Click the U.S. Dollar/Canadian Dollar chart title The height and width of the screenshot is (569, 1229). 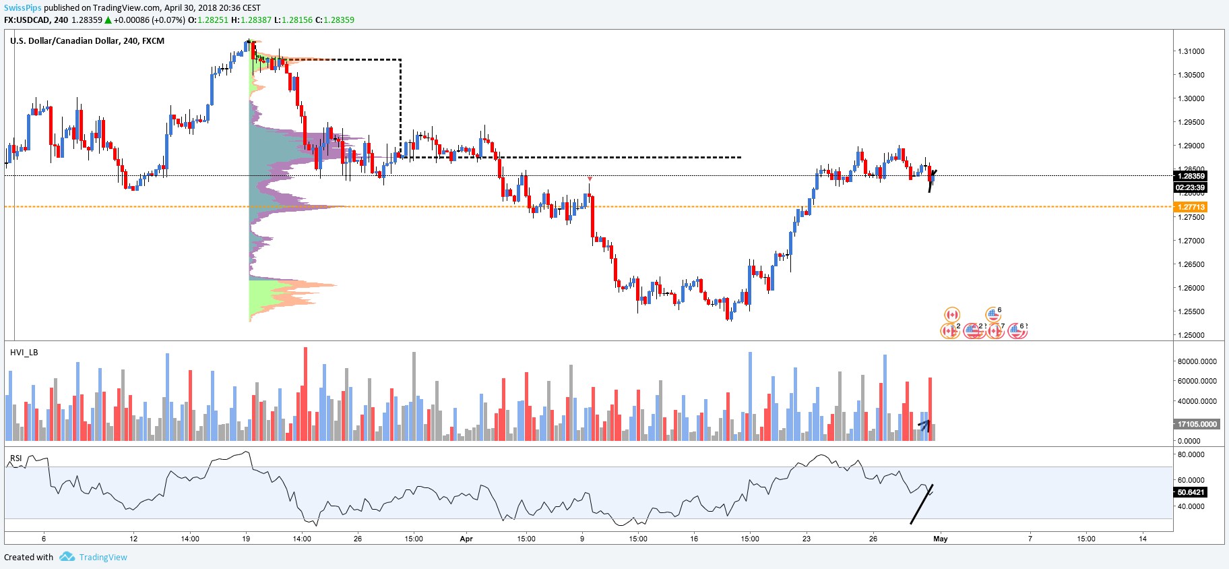[87, 41]
